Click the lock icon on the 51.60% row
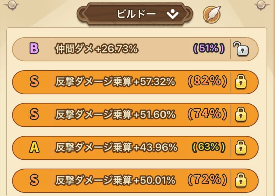Image resolution: width=275 pixels, height=196 pixels. click(x=242, y=114)
